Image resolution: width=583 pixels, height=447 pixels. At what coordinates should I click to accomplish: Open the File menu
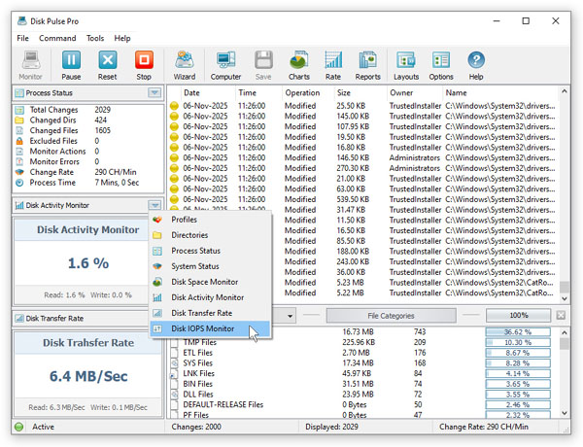(x=22, y=38)
